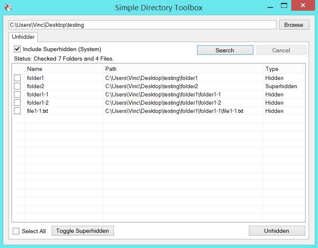
Task: Click the Browse button
Action: coord(294,25)
